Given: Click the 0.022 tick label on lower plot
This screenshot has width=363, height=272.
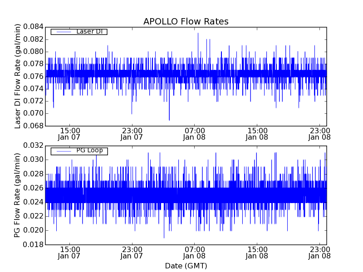Looking at the screenshot, I should tap(33, 216).
